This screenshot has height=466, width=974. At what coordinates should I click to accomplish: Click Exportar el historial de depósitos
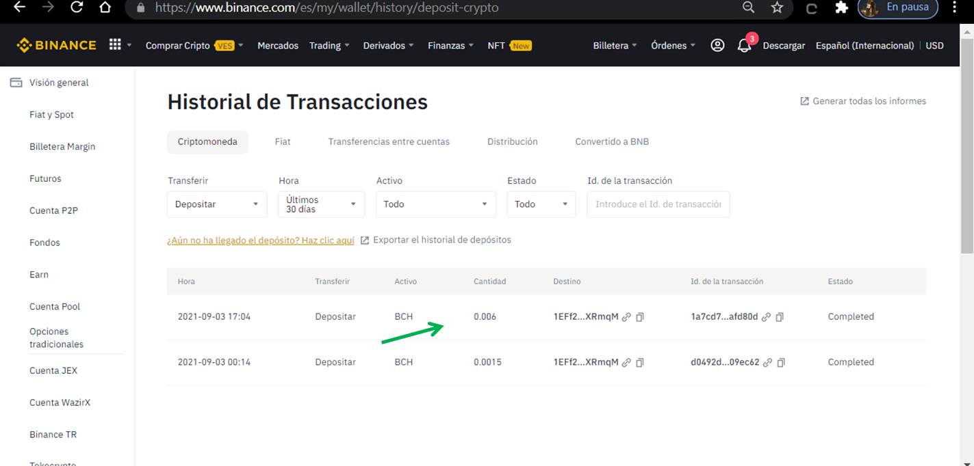point(442,240)
